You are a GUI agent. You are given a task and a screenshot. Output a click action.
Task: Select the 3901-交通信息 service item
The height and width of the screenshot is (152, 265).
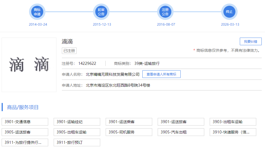25,122
